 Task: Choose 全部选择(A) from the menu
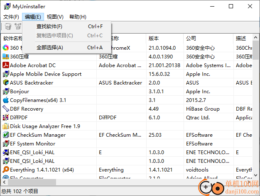66,48
